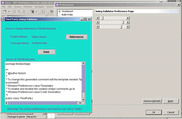Screen dimensions: 182x119
Task: Click the bottom slider's left arrow
Action: (98, 27)
